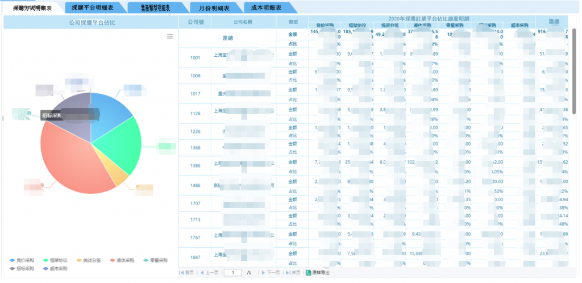Go to next page 下一页
The image size is (582, 283).
coord(271,273)
